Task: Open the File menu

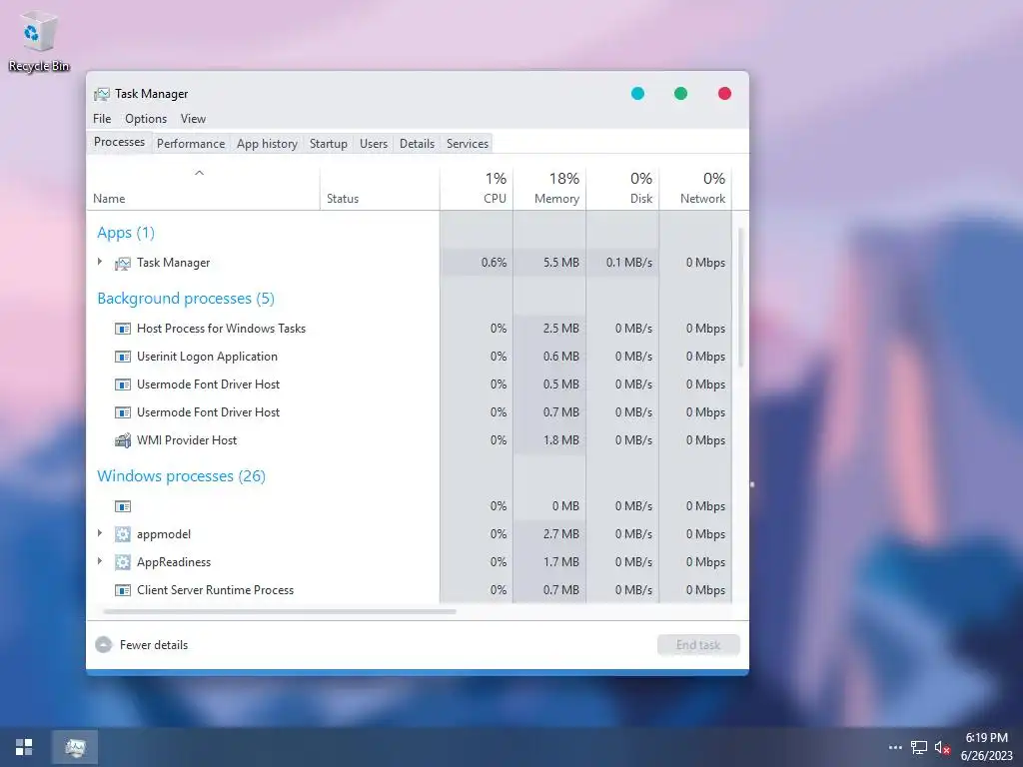Action: point(102,119)
